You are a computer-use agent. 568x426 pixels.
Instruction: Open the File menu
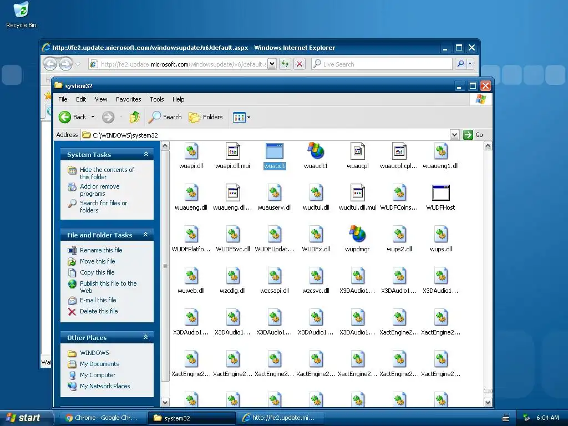point(63,99)
